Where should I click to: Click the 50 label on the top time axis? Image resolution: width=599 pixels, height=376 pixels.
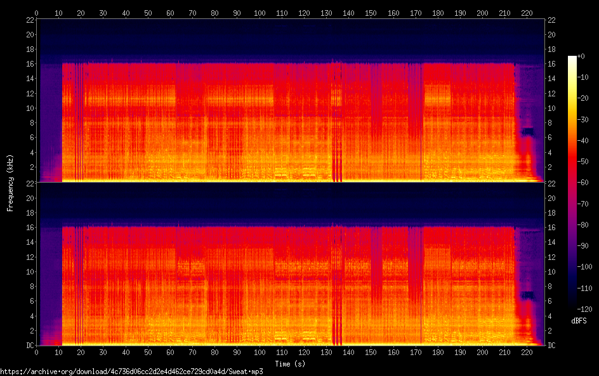tap(148, 13)
